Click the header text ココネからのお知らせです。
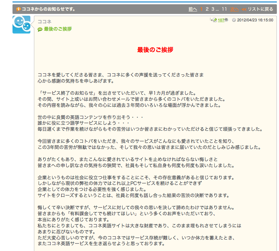This screenshot has width=279, height=251. tap(49, 9)
